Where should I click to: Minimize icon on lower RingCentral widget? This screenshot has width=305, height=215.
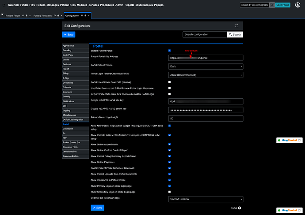300,210
